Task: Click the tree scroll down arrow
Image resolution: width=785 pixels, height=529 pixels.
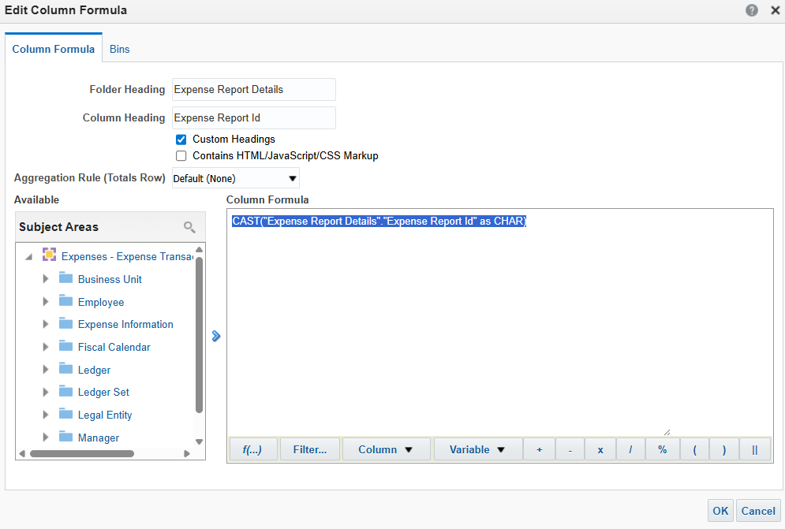Action: click(x=200, y=442)
